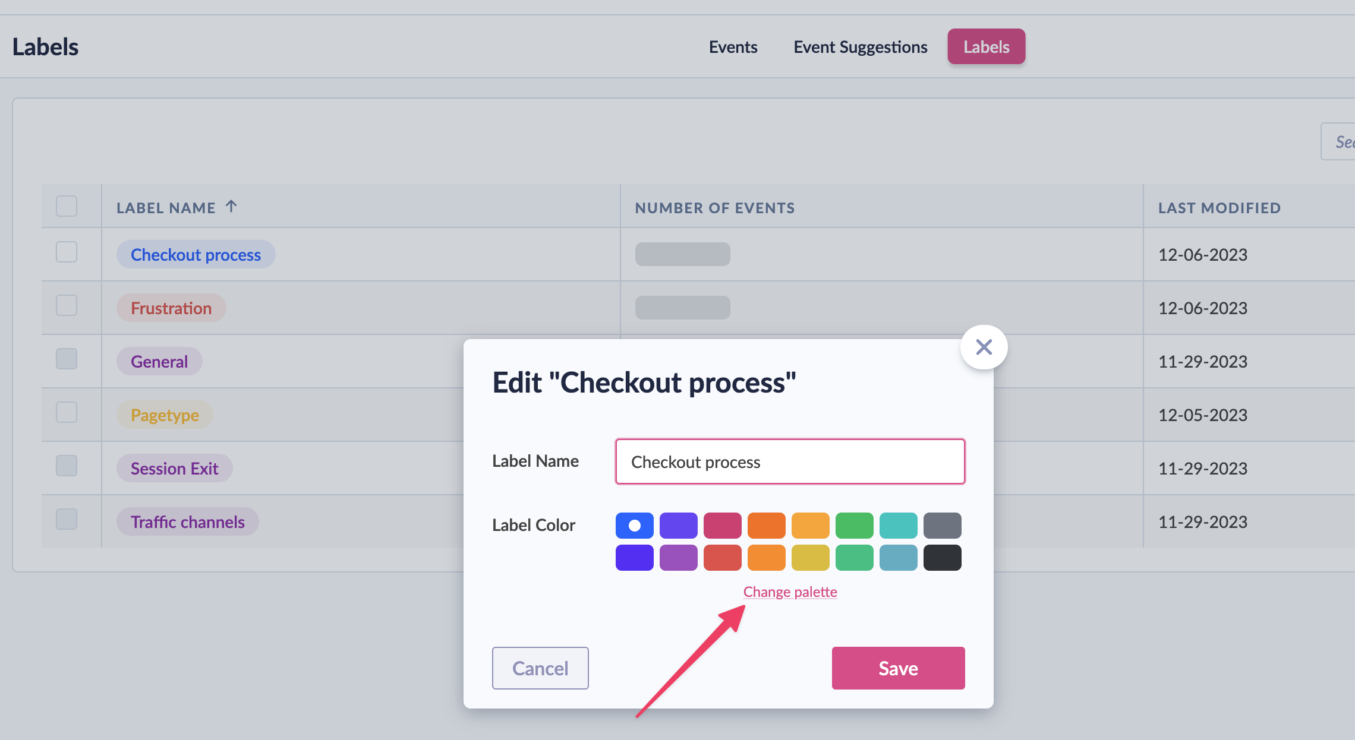The height and width of the screenshot is (740, 1355).
Task: Switch to Event Suggestions tab
Action: (x=860, y=47)
